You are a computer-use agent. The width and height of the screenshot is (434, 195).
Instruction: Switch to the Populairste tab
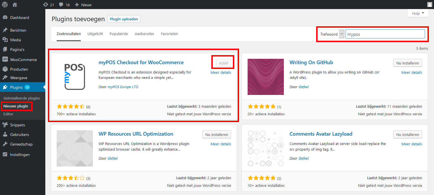[x=119, y=34]
